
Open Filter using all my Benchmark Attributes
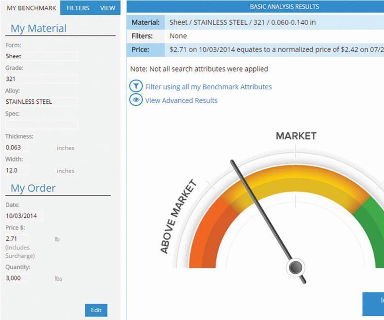(208, 87)
